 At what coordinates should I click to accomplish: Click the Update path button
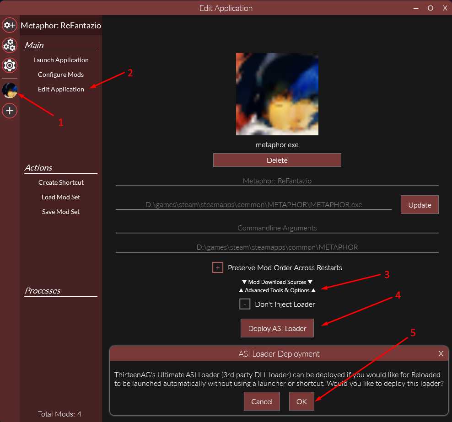pyautogui.click(x=420, y=205)
